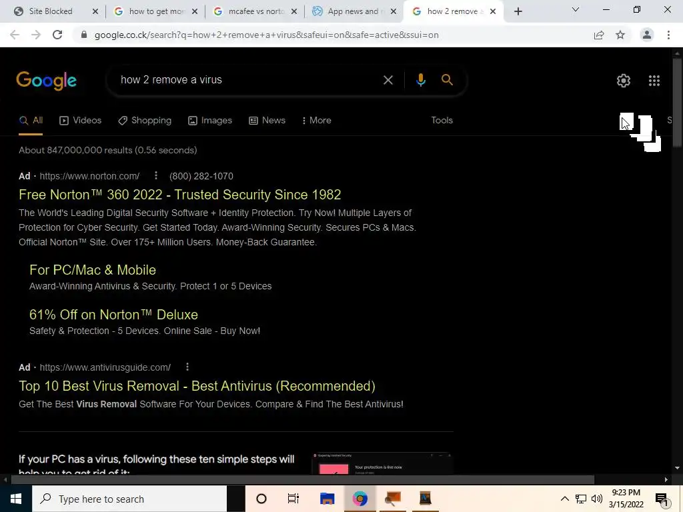
Task: Open options dots for antivirusguide ad
Action: click(x=187, y=367)
